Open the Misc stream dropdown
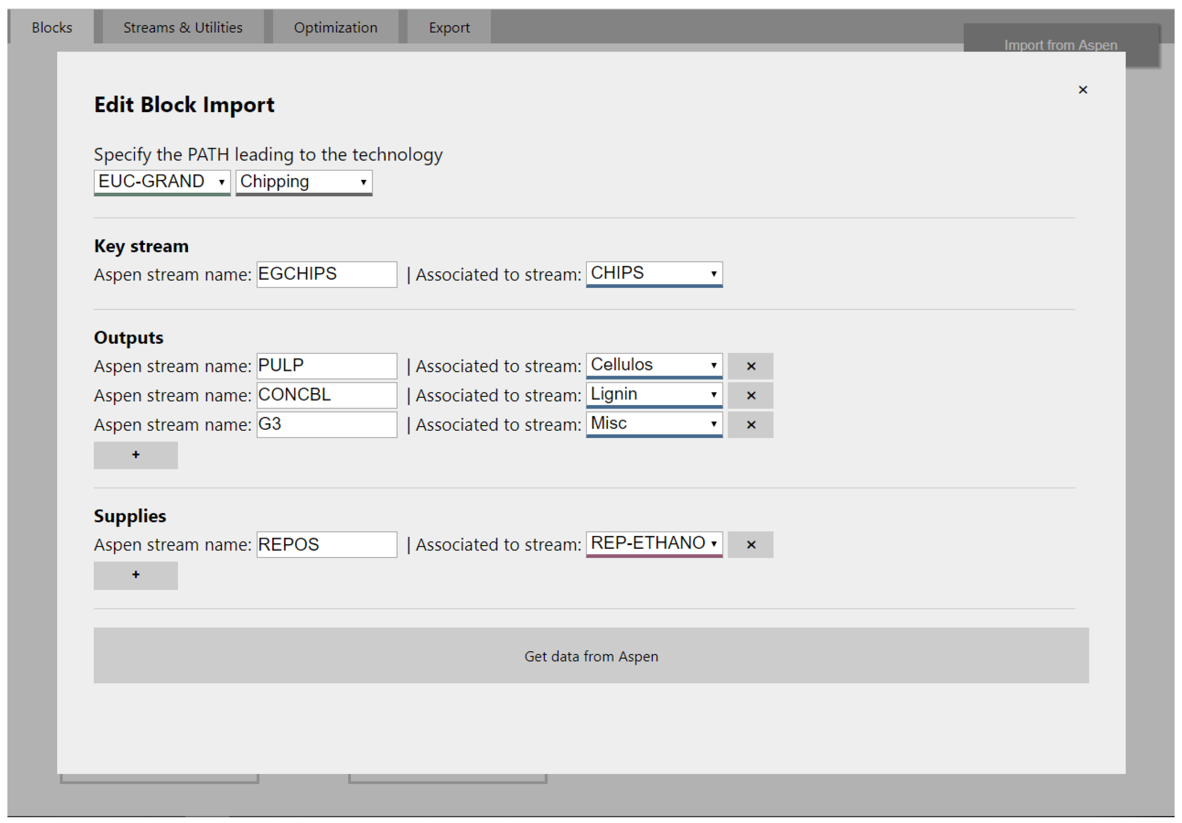The width and height of the screenshot is (1182, 823). (x=654, y=424)
